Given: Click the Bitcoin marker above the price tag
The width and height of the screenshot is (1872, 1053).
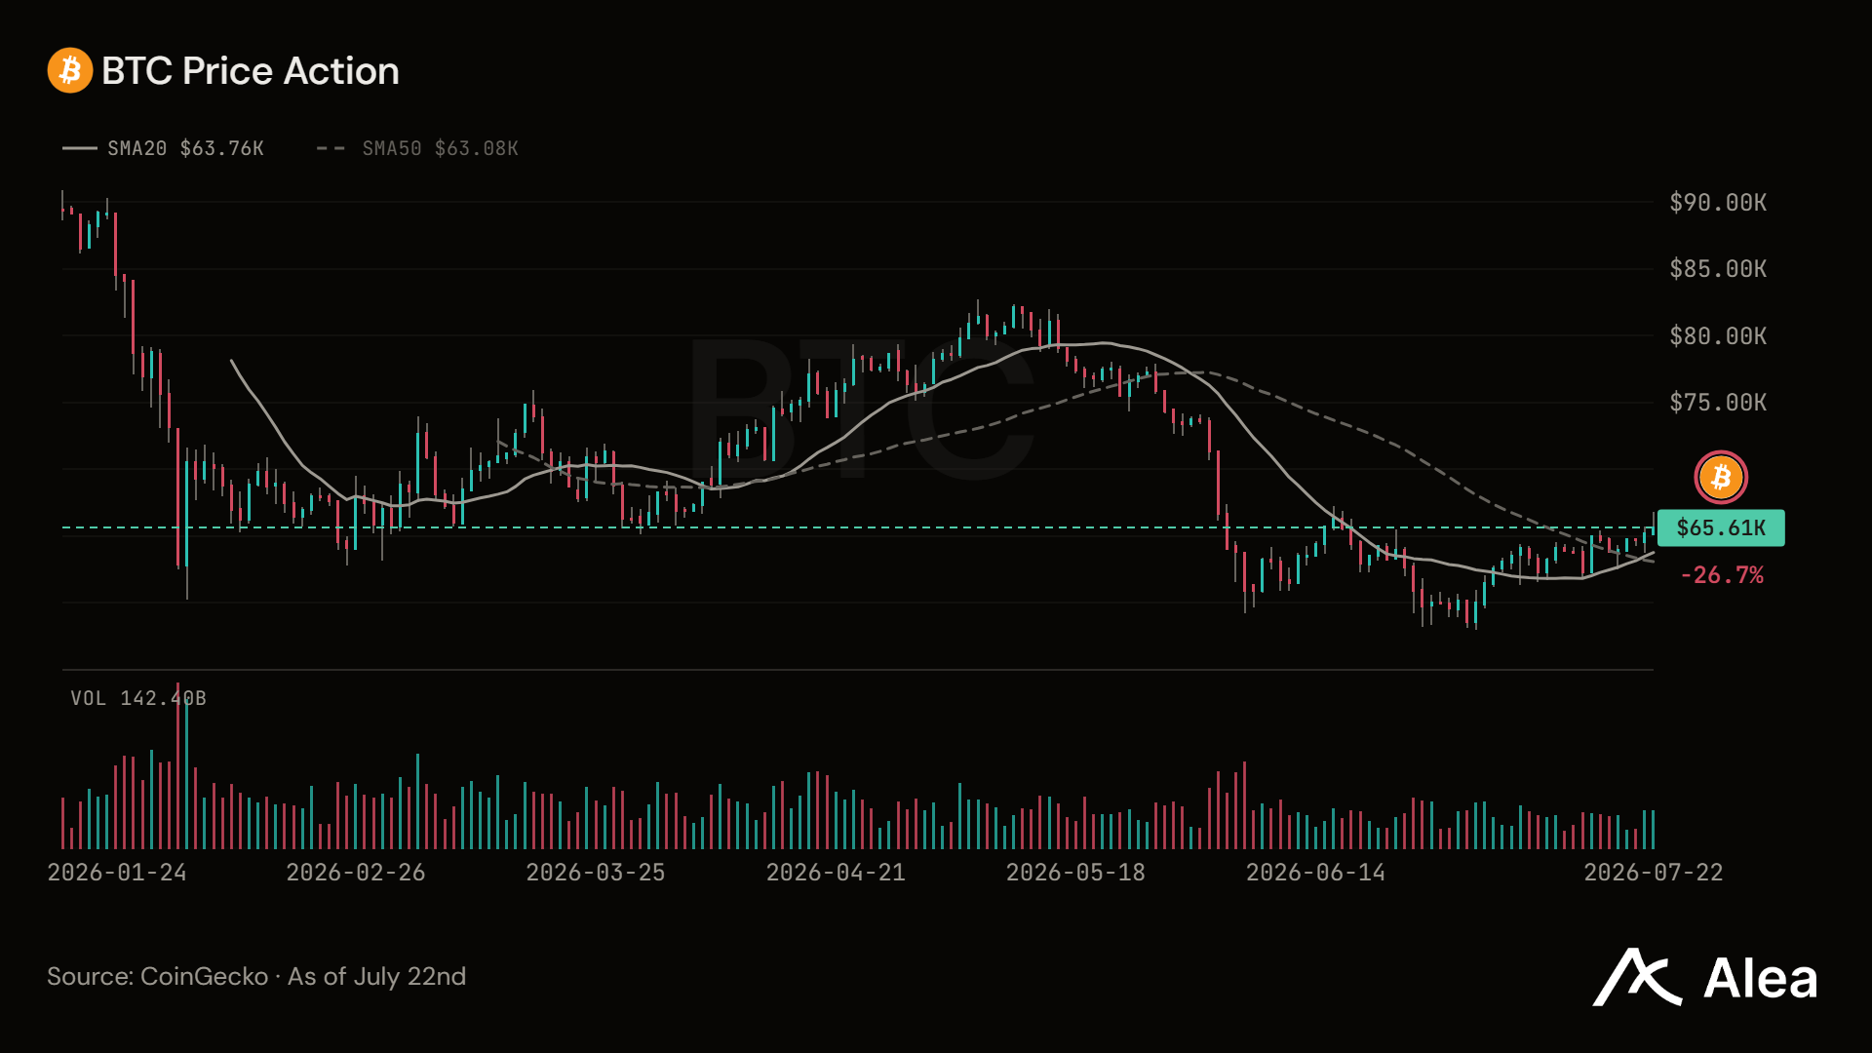Looking at the screenshot, I should coord(1721,478).
